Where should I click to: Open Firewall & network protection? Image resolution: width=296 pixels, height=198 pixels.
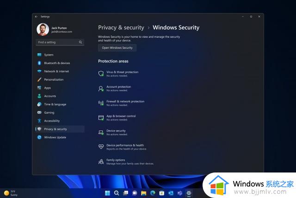(121, 103)
